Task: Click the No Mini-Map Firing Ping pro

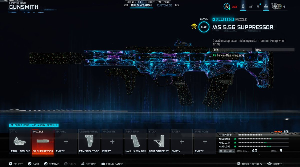Action: [x=228, y=55]
